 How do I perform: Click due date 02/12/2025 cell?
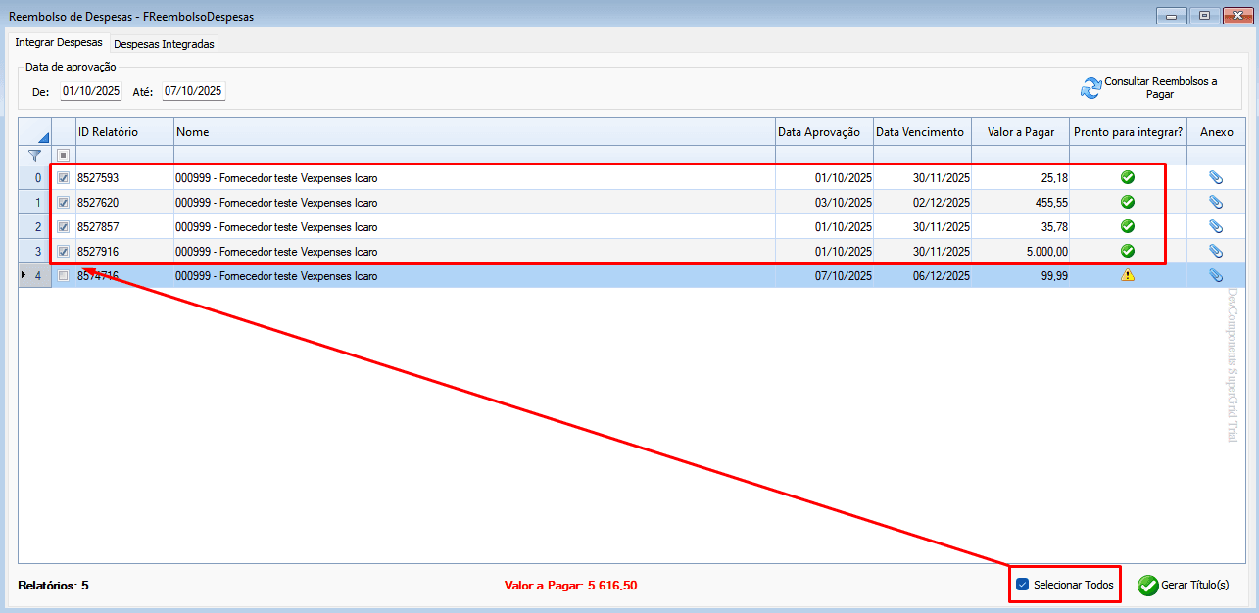[922, 203]
